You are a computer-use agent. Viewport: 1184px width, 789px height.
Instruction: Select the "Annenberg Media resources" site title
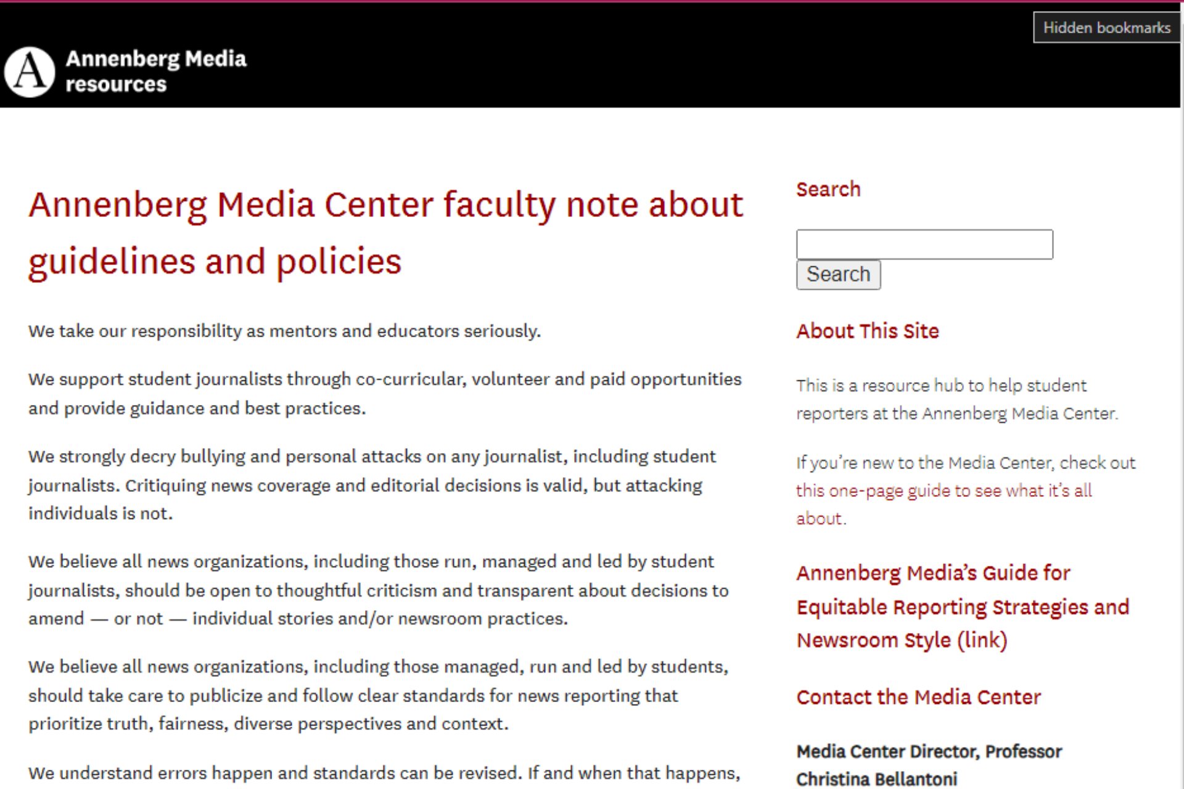[x=156, y=71]
